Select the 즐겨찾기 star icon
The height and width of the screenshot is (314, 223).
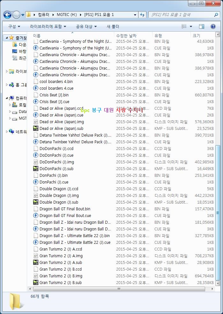11,38
